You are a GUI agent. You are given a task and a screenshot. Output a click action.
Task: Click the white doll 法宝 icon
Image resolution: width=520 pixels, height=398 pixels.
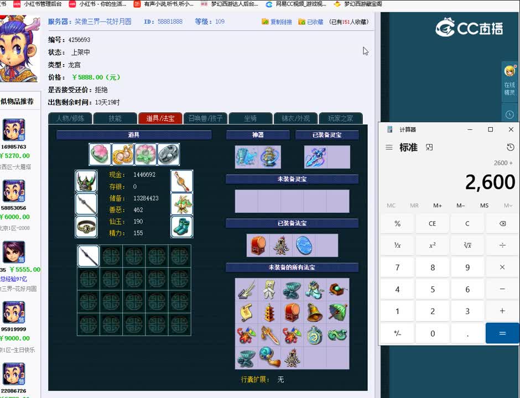pyautogui.click(x=269, y=289)
